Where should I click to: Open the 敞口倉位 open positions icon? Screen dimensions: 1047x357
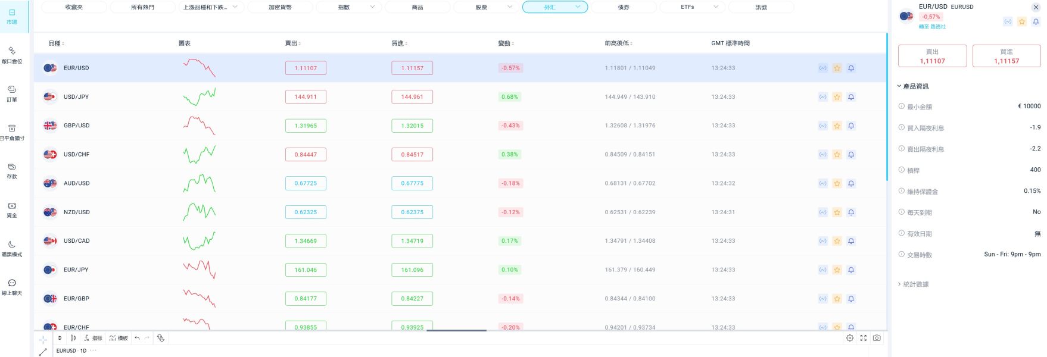[12, 54]
